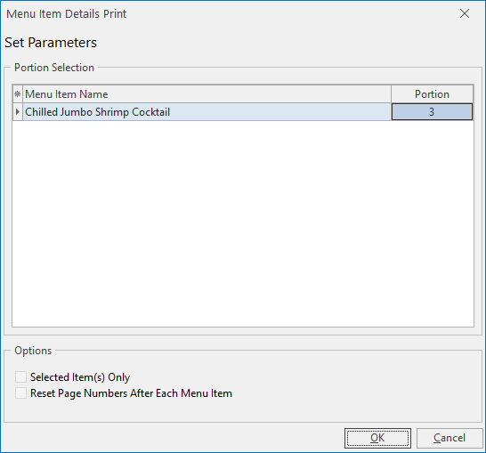Click the Set Parameters heading

click(x=51, y=43)
